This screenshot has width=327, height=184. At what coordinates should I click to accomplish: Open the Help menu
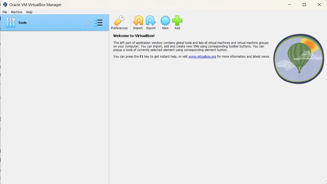(29, 12)
